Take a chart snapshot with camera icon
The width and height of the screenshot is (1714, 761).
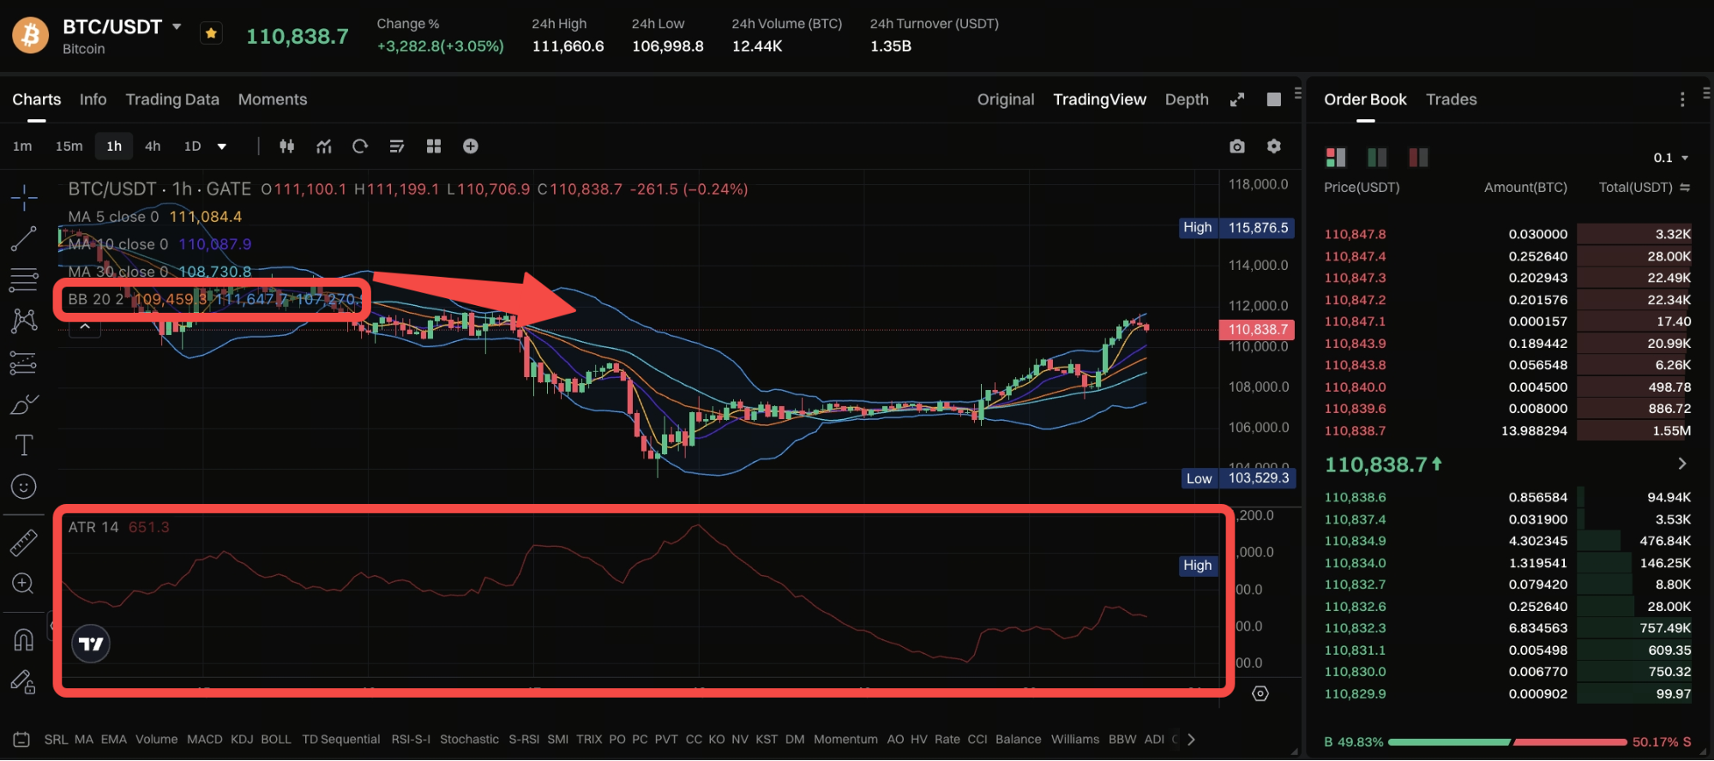pos(1236,147)
